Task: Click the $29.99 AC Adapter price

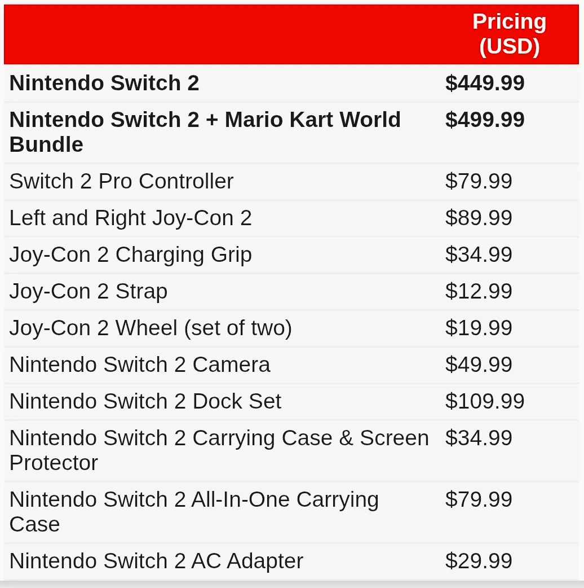Action: click(479, 561)
